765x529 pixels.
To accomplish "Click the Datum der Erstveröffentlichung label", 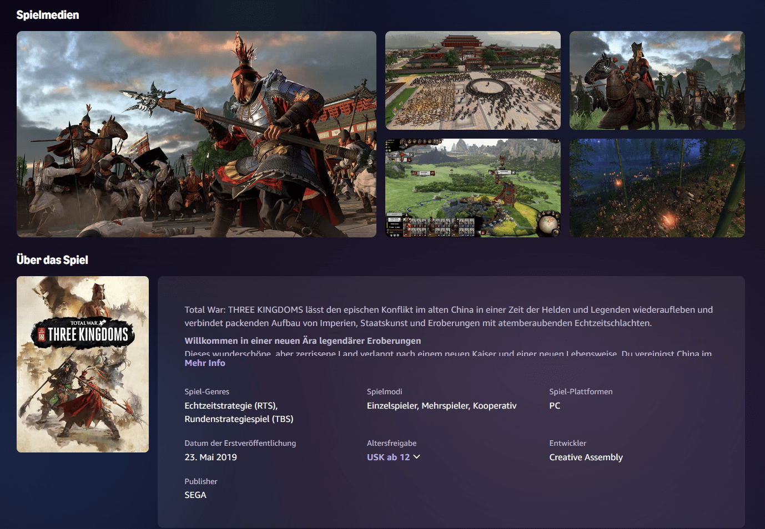I will pos(240,443).
